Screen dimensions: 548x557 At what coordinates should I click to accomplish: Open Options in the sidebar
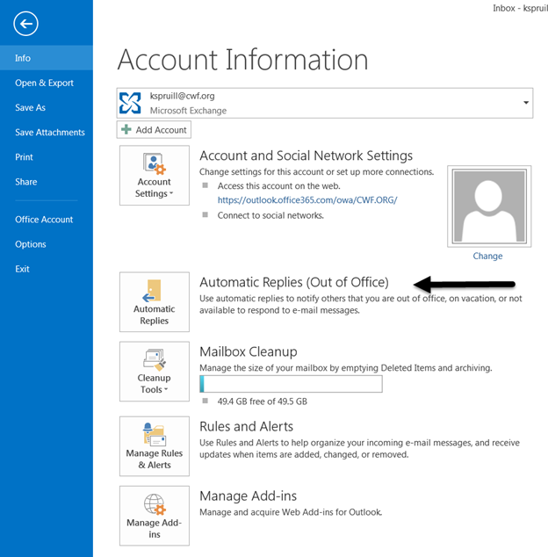[47, 244]
